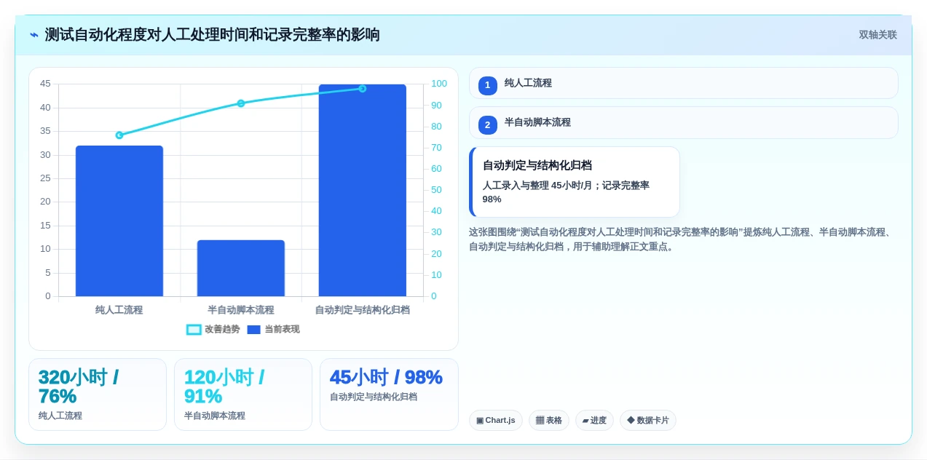Click trend line point above 自动判定与结构化归档 bar

click(x=362, y=89)
